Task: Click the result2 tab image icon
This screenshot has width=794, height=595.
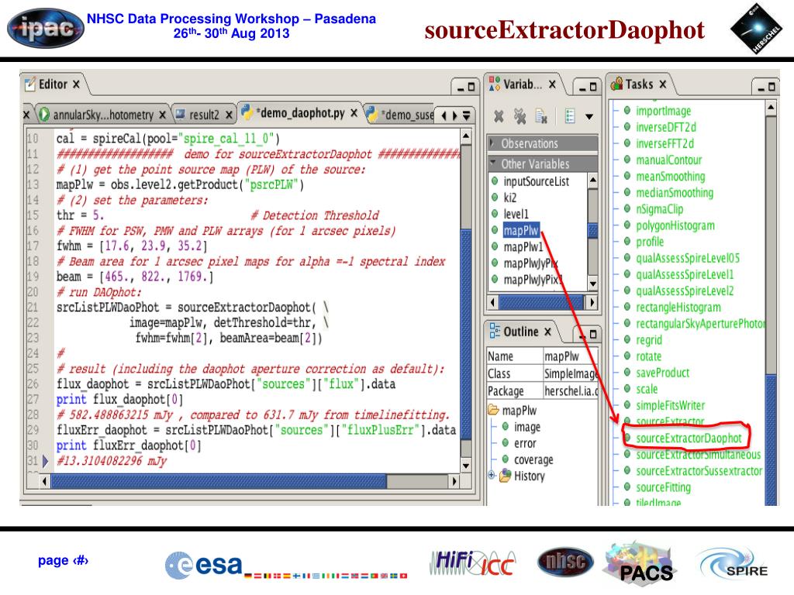Action: [x=180, y=115]
